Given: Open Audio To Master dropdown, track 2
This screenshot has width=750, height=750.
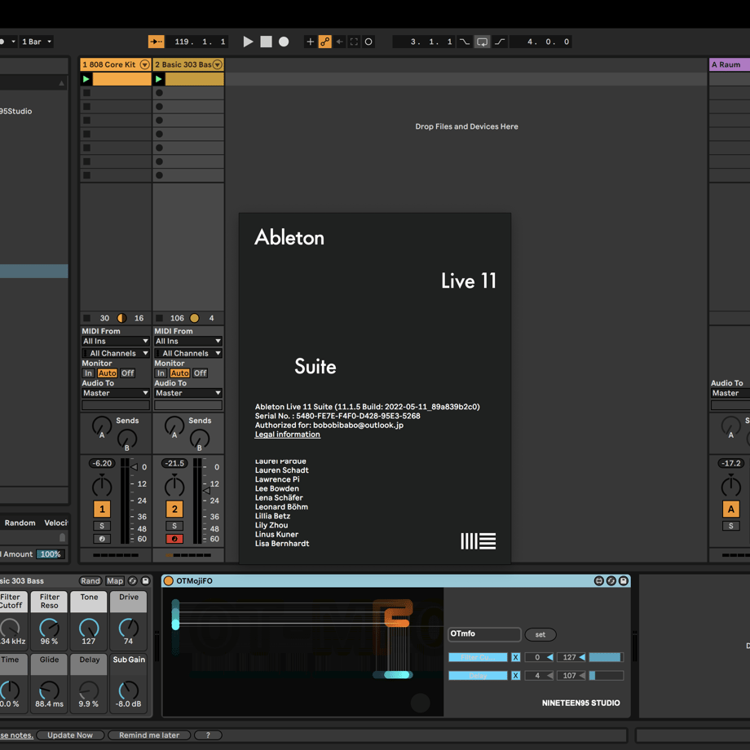Looking at the screenshot, I should click(x=188, y=393).
